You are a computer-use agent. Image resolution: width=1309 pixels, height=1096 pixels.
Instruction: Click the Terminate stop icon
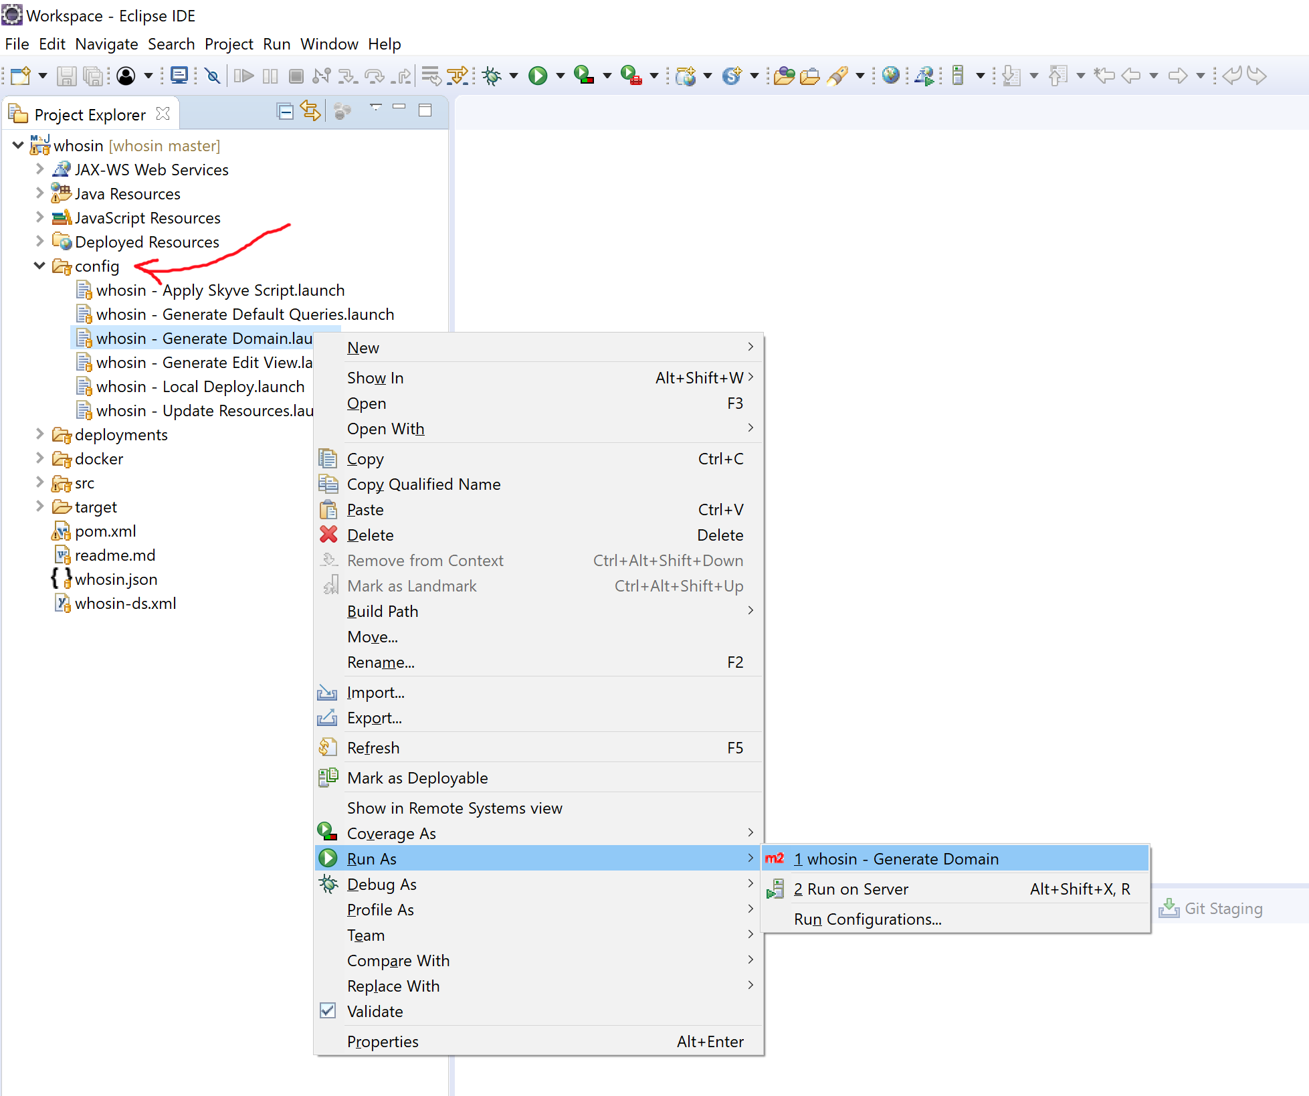296,76
